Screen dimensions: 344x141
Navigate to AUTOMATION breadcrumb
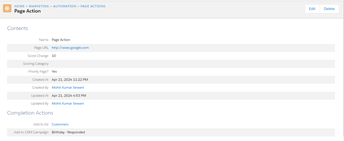click(x=65, y=6)
